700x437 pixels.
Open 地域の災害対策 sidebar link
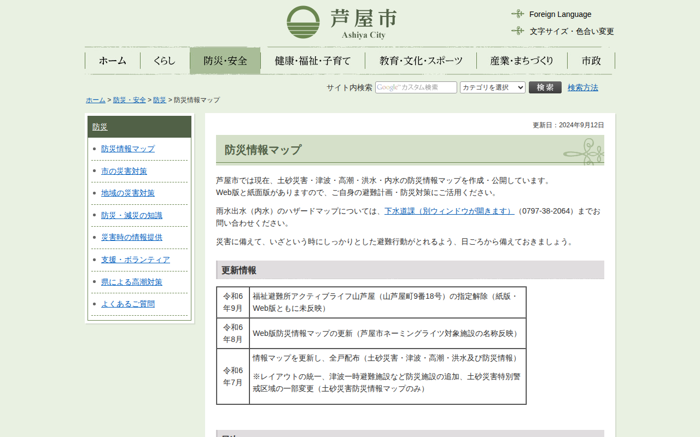128,193
